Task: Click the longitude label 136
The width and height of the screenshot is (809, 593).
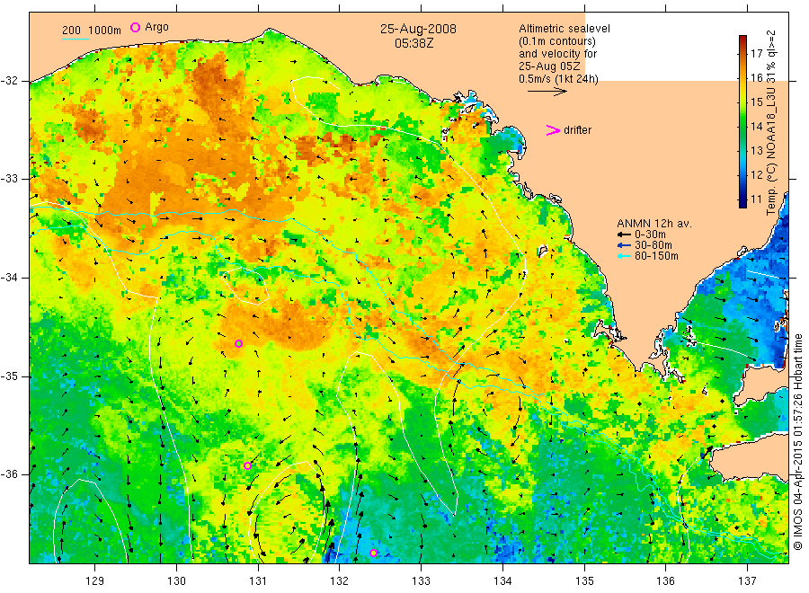Action: point(665,581)
